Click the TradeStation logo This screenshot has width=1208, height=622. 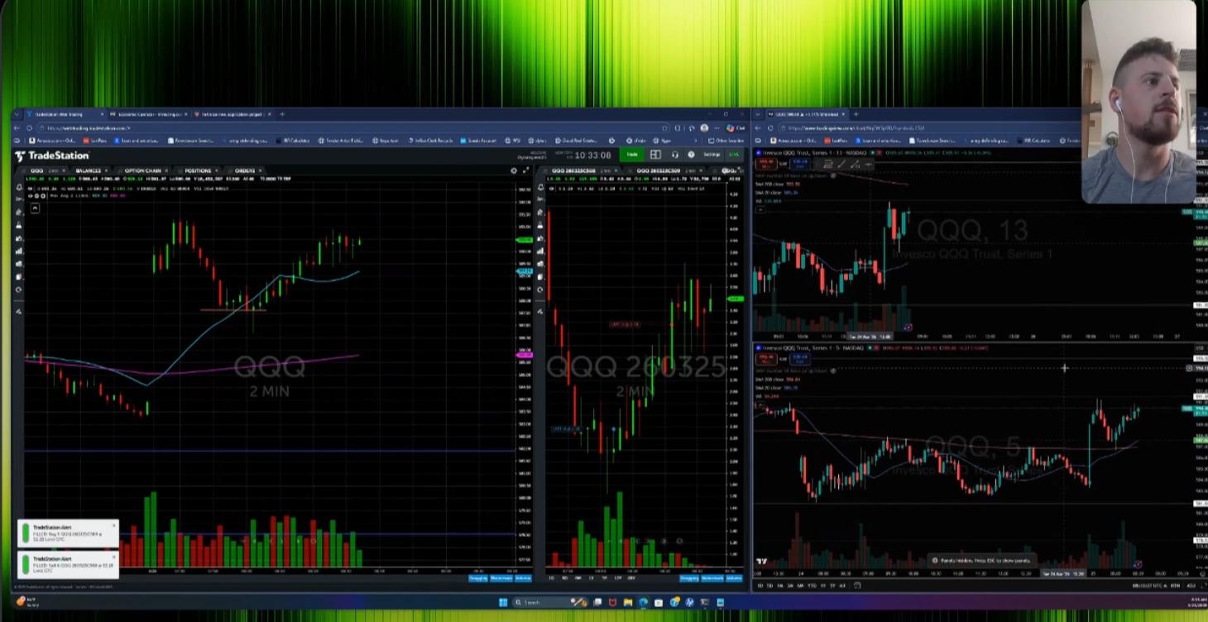(51, 155)
